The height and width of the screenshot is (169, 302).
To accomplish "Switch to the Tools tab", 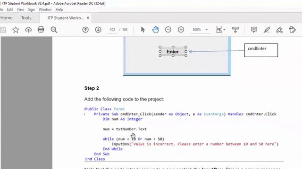I will click(26, 18).
